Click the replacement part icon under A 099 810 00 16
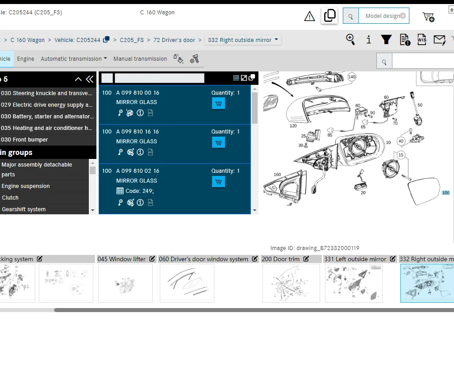This screenshot has height=392, width=454. (129, 113)
